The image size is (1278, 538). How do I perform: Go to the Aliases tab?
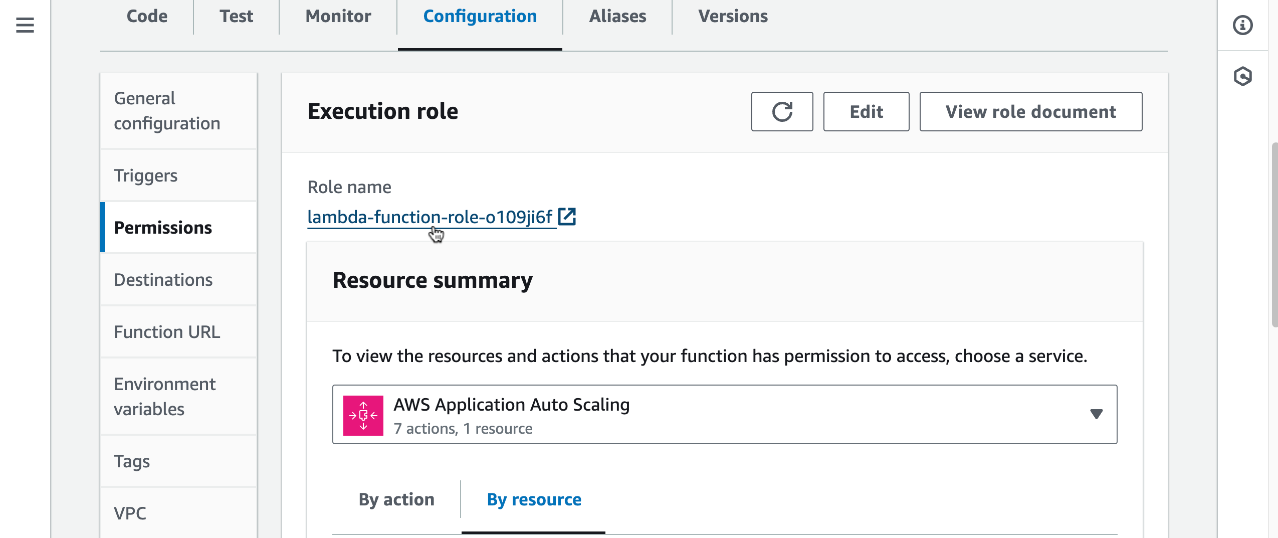(x=617, y=17)
